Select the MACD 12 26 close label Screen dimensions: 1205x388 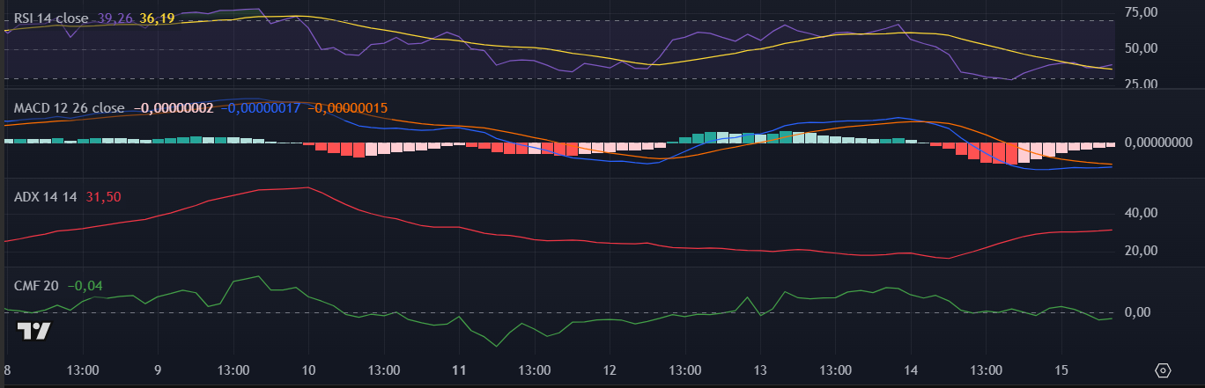click(x=70, y=108)
